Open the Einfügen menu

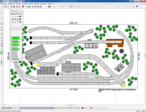coord(25,3)
